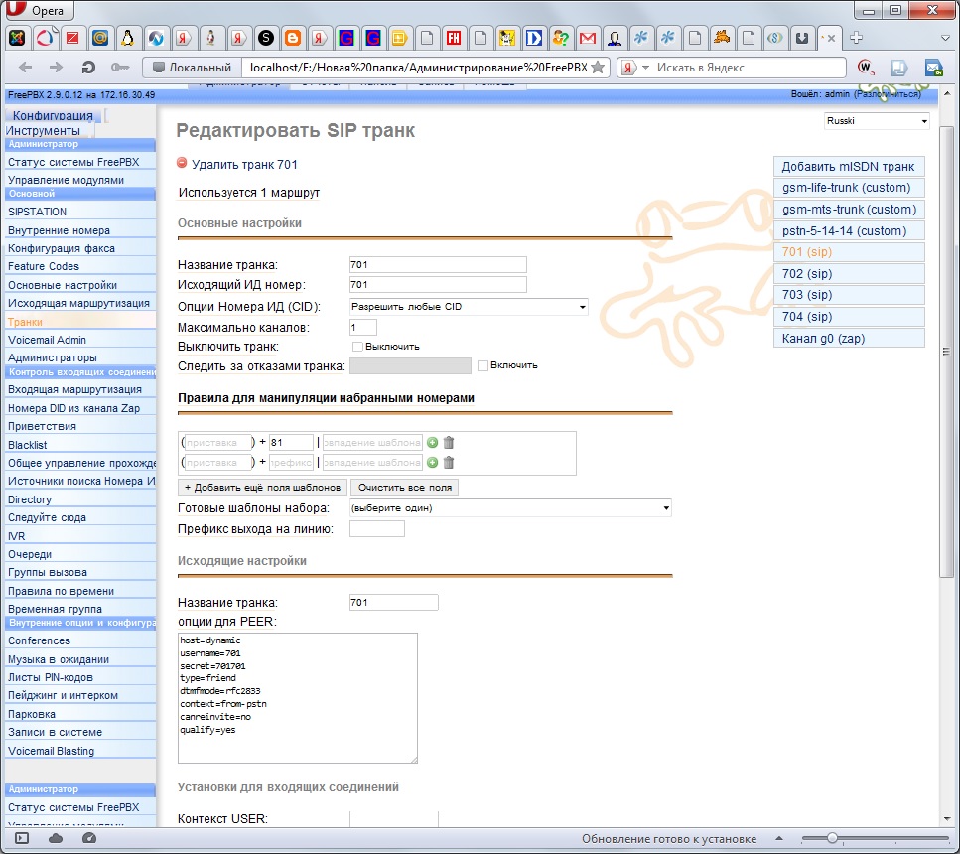
Task: Click the browser reload button
Action: point(88,68)
